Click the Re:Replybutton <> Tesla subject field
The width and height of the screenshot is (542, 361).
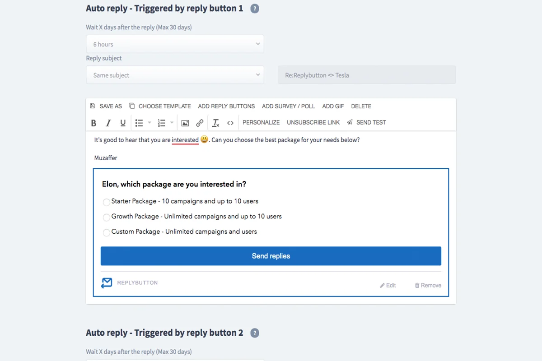click(367, 75)
